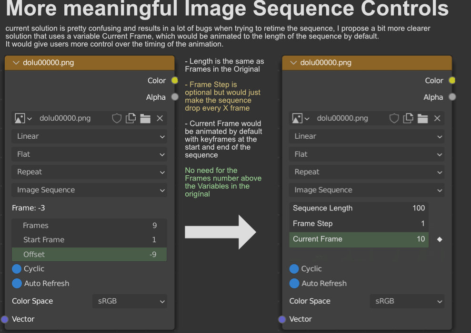Click keyframe diamond beside Current Frame
Screen dimensions: 471x333
pyautogui.click(x=440, y=239)
